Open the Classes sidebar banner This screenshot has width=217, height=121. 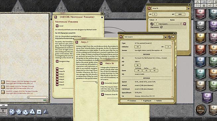(x=213, y=74)
